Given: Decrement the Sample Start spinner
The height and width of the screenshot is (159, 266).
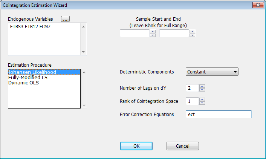Looking at the screenshot, I should 153,35.
